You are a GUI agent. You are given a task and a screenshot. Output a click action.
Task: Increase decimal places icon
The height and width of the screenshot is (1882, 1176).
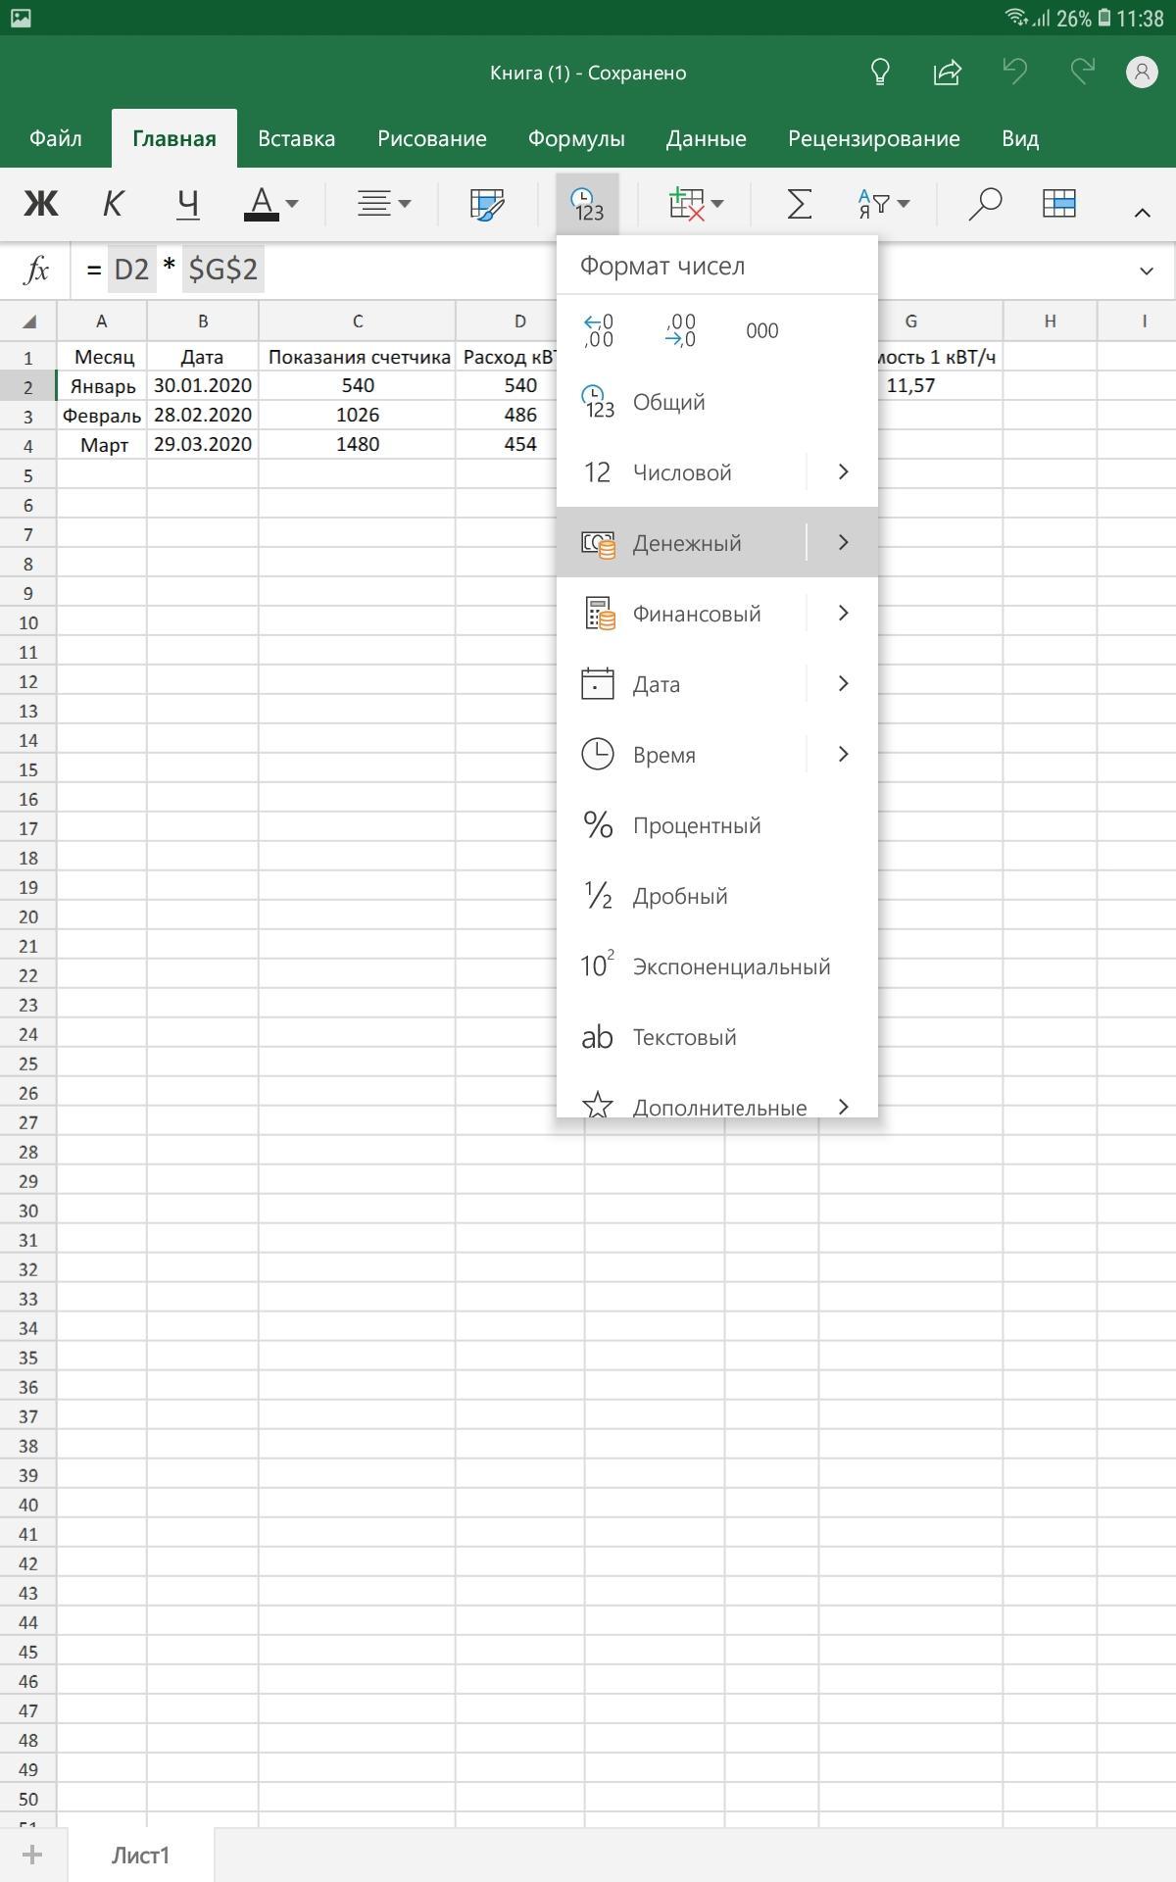599,330
